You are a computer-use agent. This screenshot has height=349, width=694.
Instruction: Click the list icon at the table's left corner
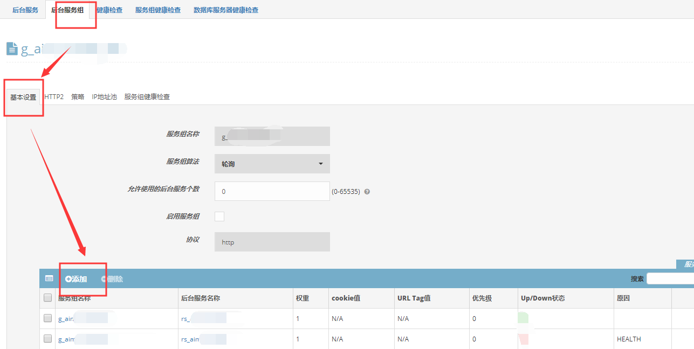pos(49,278)
